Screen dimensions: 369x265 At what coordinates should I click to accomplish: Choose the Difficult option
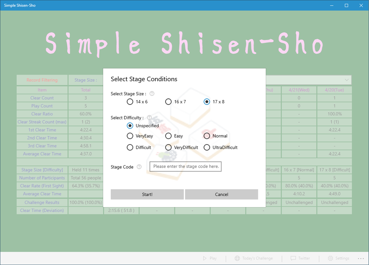[x=130, y=147]
